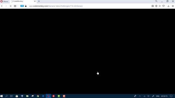Viewport: 175px width, 98px height.
Task: Launch Google Chrome from taskbar
Action: point(38,96)
